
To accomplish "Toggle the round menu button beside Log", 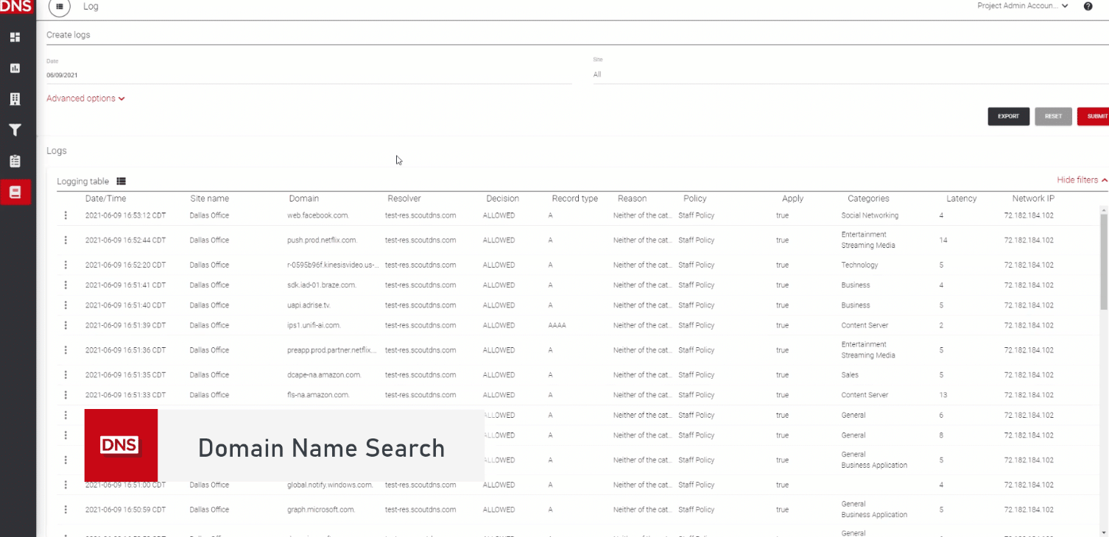I will pos(60,7).
